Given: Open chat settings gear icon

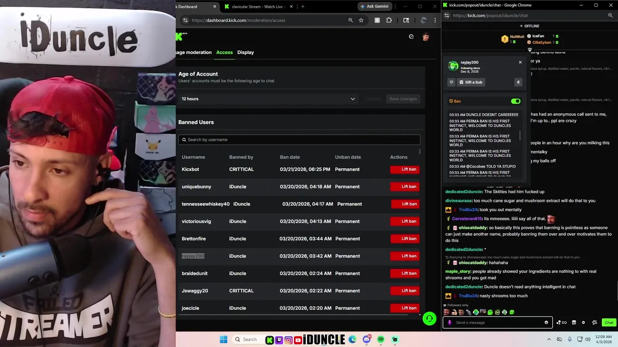Looking at the screenshot, I should pyautogui.click(x=583, y=322).
